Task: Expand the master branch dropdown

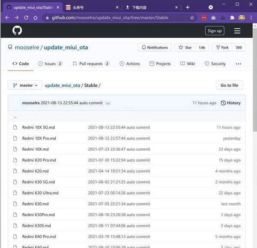Action: 25,85
